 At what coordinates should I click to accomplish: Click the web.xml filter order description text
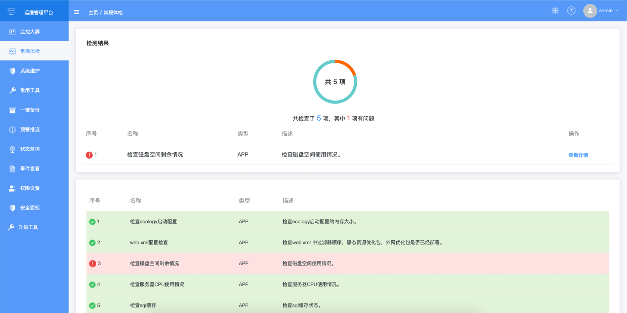pos(364,243)
